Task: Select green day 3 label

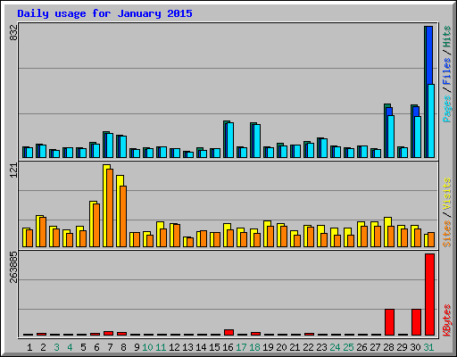Action: (x=56, y=347)
